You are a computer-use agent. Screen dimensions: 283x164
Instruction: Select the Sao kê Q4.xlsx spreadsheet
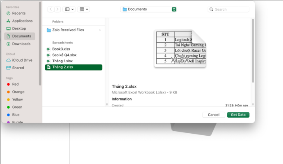(x=64, y=55)
